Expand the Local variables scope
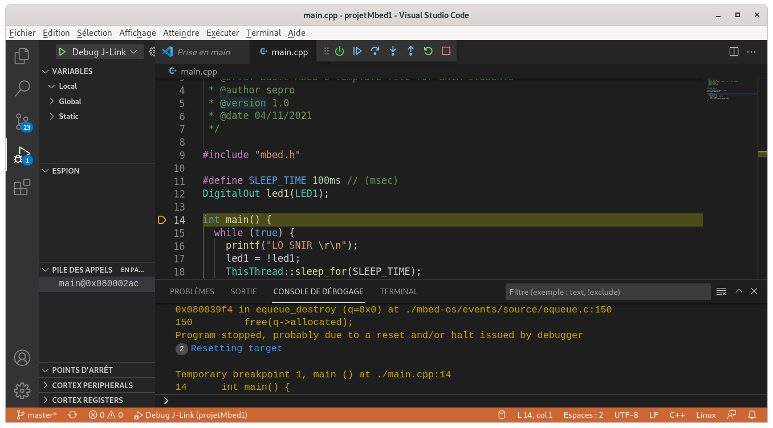Screen dimensions: 773x428 tap(97, 86)
